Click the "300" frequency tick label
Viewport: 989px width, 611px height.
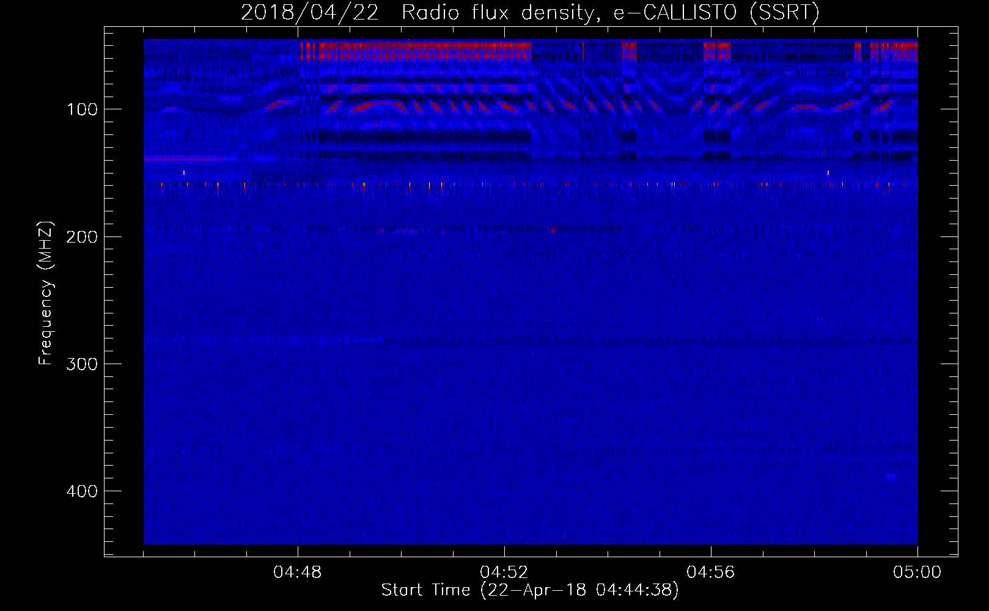82,365
